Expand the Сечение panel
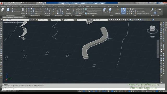Viewport: 167px width, 94px height. (68, 15)
